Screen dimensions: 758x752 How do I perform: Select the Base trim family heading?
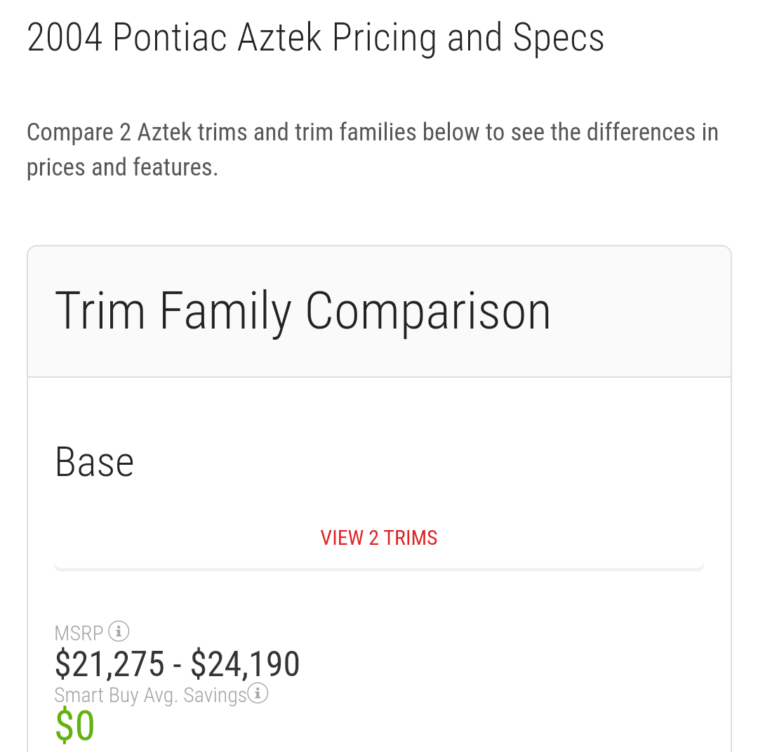tap(95, 462)
